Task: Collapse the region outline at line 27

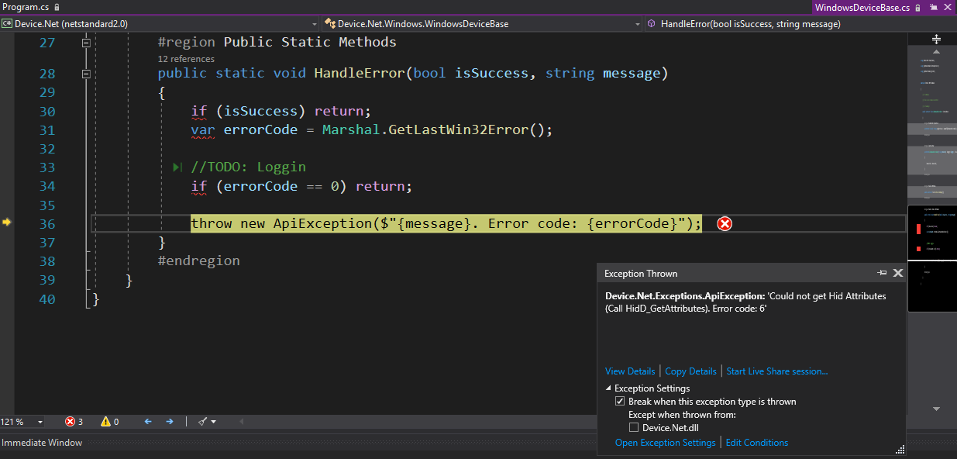Action: click(x=86, y=43)
